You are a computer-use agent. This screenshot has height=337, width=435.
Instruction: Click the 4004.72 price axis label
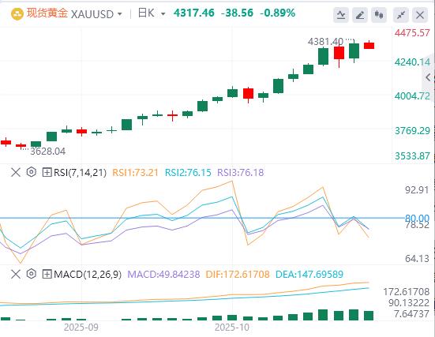click(412, 96)
